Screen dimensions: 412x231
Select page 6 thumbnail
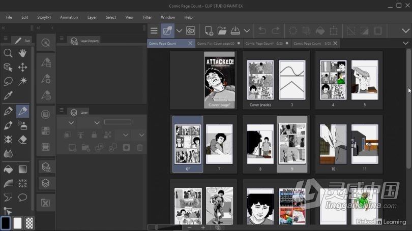tap(188, 144)
